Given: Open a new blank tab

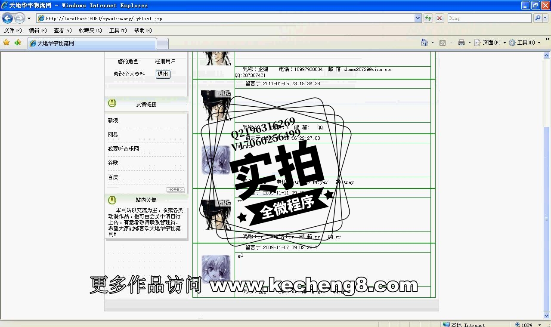Looking at the screenshot, I should click(x=162, y=43).
